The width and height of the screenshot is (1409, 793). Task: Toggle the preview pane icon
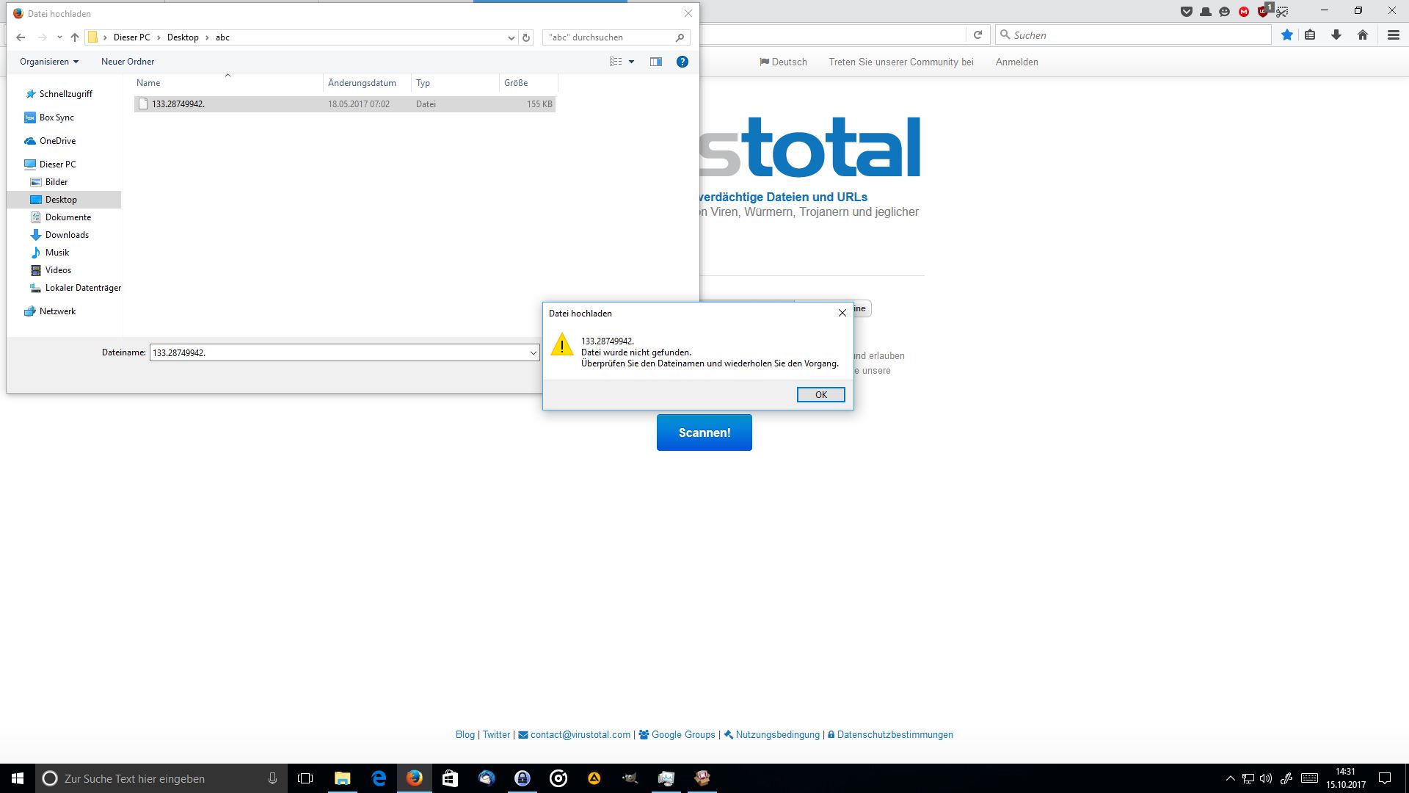(x=655, y=62)
